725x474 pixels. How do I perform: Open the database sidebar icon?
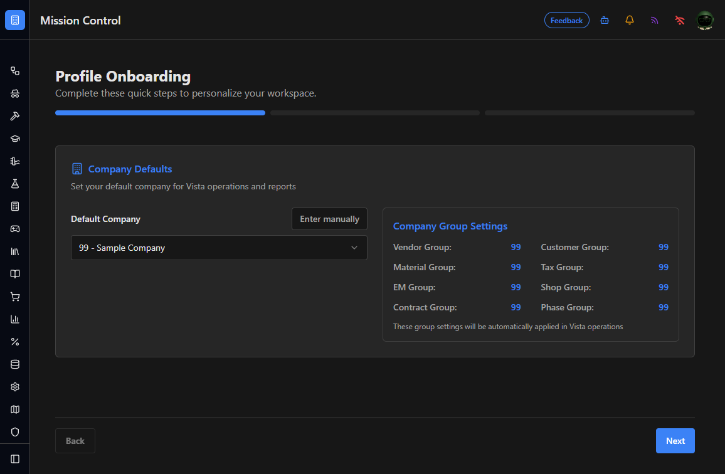pyautogui.click(x=15, y=364)
